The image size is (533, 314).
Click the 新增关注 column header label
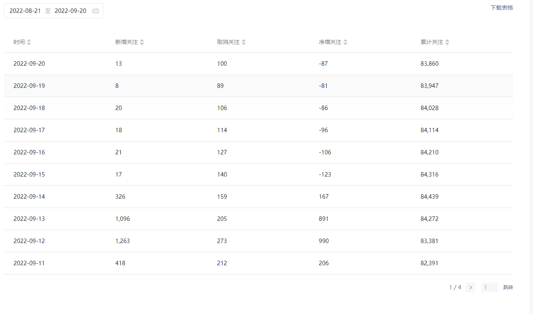tap(126, 42)
